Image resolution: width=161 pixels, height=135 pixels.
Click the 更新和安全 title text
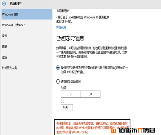[x=16, y=4]
